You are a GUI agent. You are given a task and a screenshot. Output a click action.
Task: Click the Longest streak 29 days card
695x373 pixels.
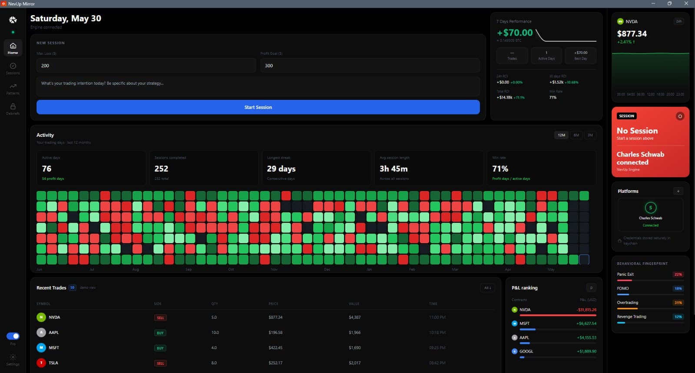(x=316, y=168)
